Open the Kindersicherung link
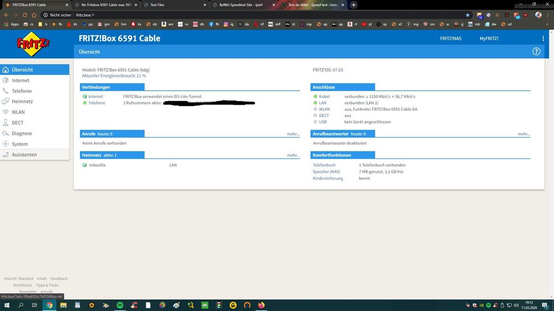Viewport: 554px width, 311px height. pos(328,178)
